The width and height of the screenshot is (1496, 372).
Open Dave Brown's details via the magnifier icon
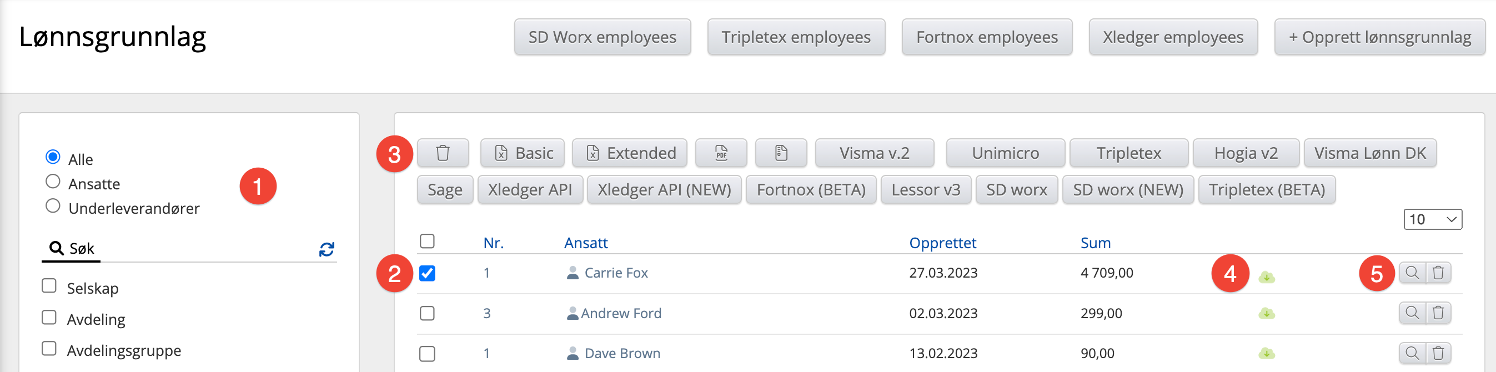[1412, 353]
